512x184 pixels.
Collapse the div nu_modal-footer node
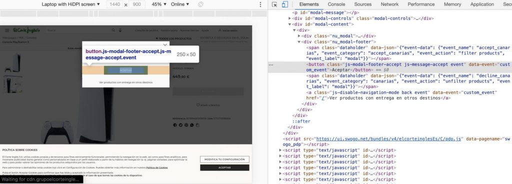point(299,42)
